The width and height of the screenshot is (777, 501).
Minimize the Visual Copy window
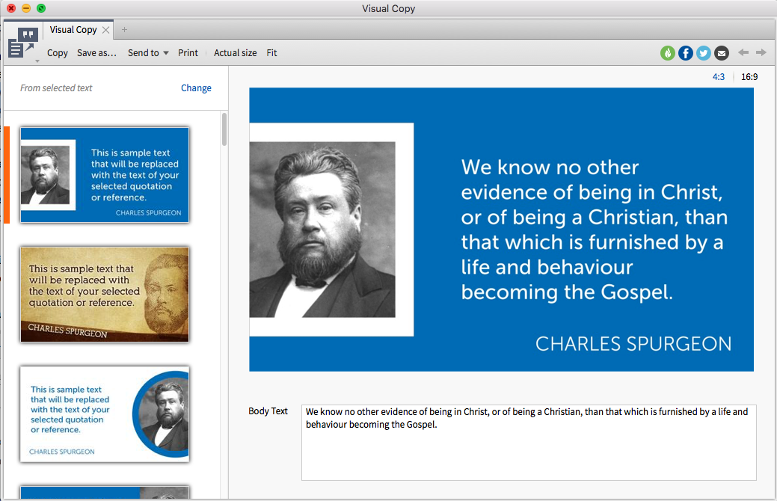click(26, 8)
